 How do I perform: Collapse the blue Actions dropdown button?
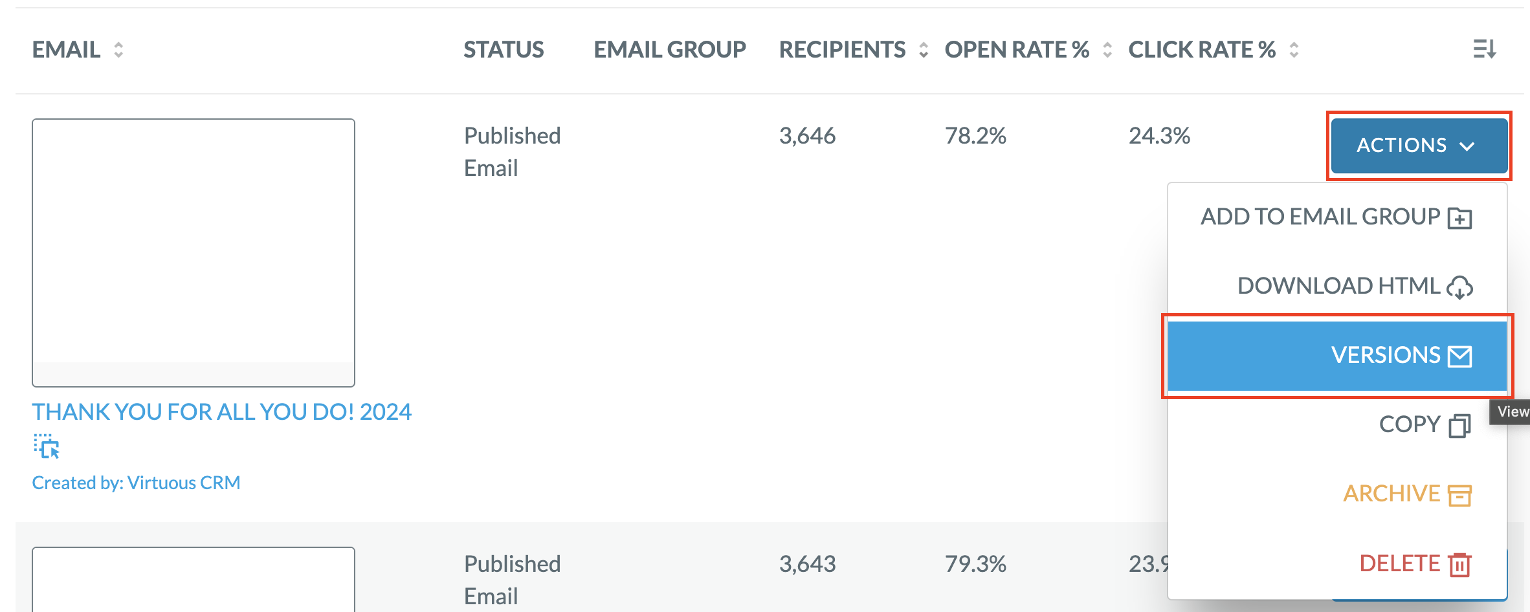(x=1419, y=146)
